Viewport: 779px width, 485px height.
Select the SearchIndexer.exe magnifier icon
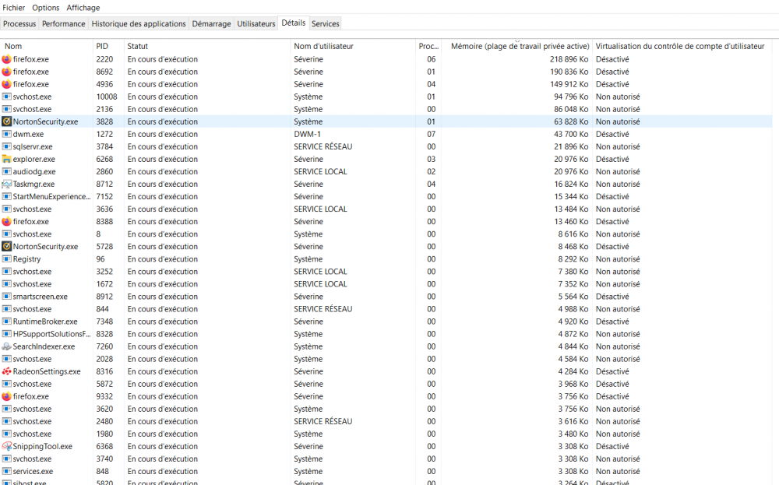coord(7,346)
